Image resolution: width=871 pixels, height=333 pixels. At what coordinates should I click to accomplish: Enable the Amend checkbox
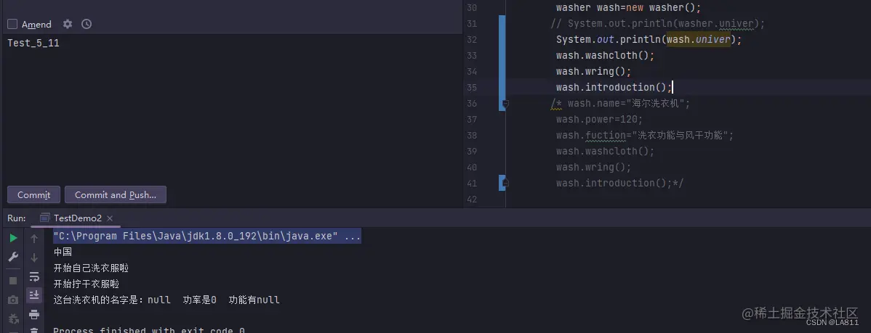(x=12, y=25)
